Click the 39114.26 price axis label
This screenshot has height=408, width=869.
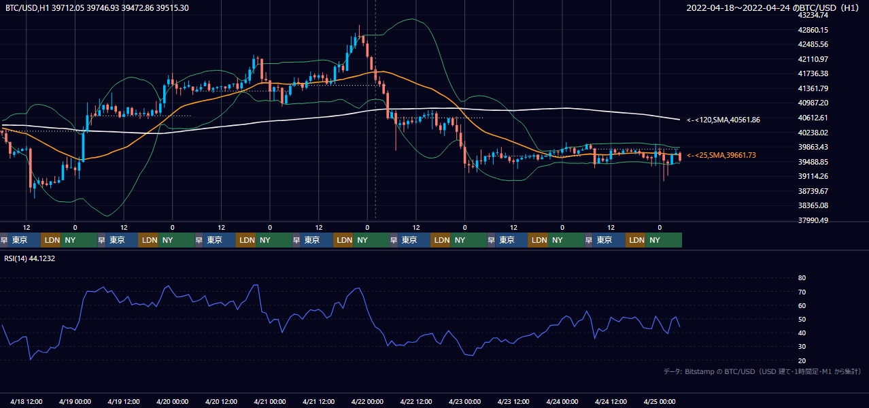click(x=813, y=176)
